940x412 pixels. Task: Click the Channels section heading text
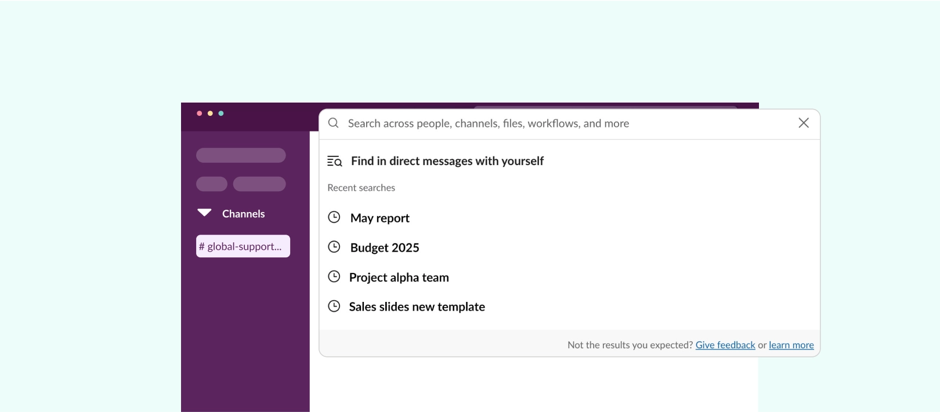[243, 214]
